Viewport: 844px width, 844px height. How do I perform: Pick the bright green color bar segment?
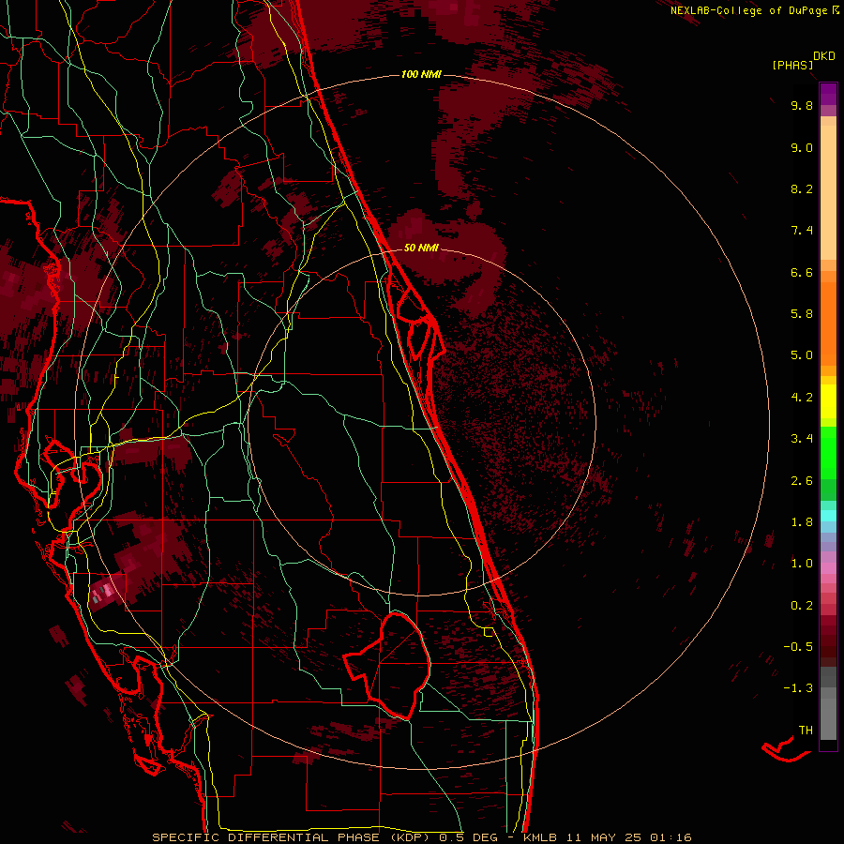point(828,452)
